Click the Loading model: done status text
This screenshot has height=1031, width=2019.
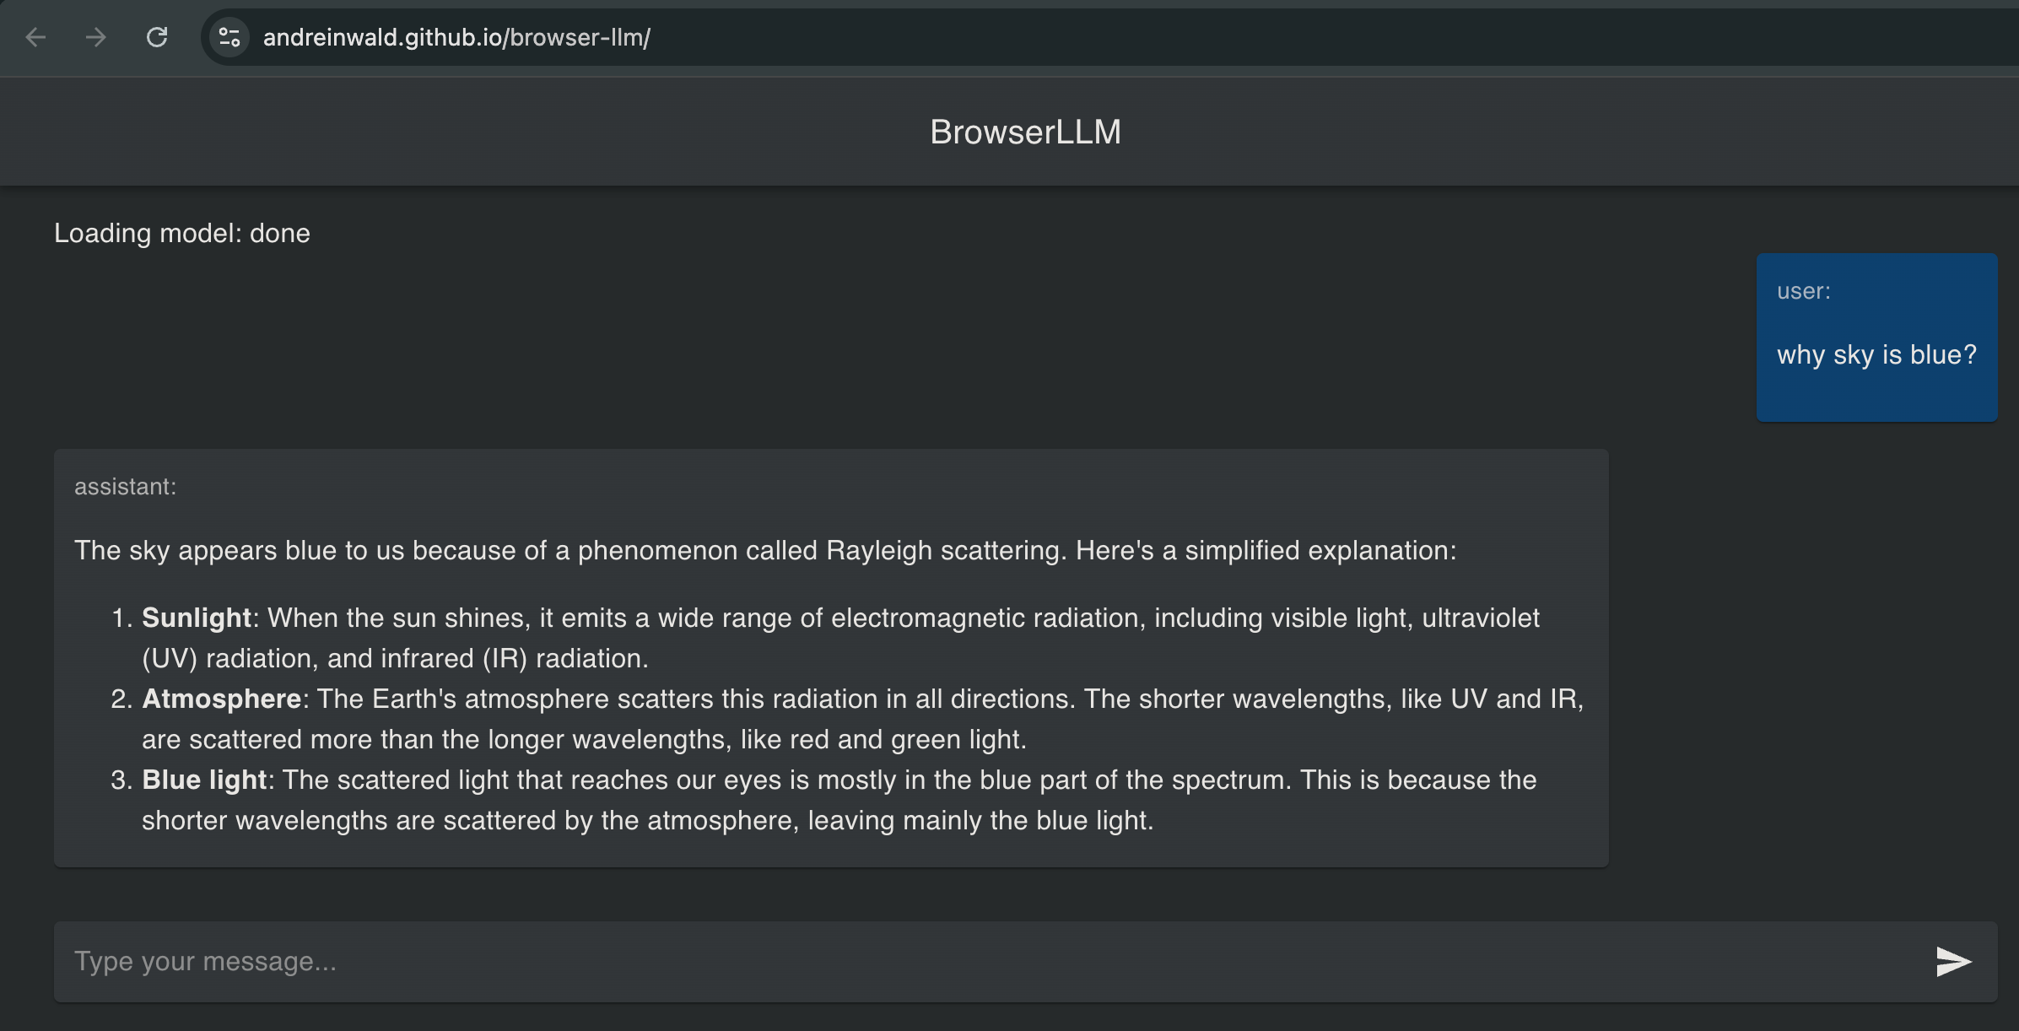(x=182, y=233)
